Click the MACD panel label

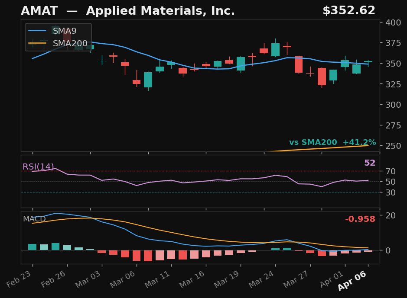34,219
